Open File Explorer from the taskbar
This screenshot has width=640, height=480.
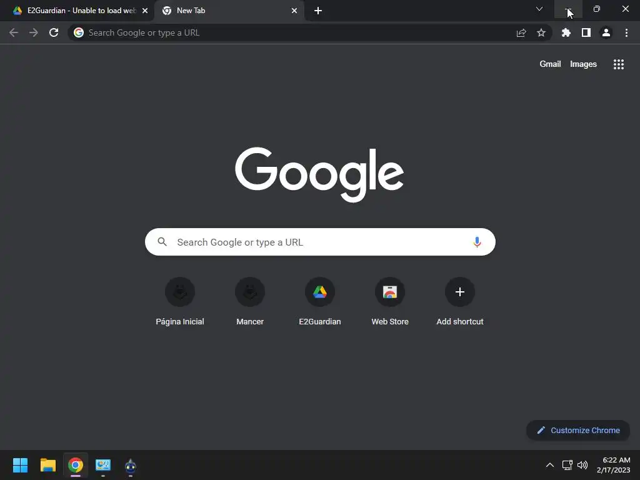47,465
